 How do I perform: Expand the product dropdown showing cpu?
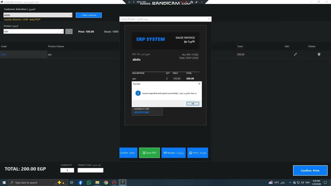coord(62,32)
